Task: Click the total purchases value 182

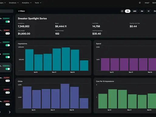Action: 57,34
